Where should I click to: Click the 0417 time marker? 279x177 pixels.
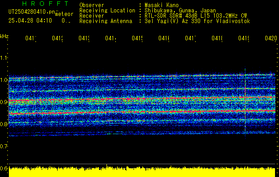(x=191, y=38)
